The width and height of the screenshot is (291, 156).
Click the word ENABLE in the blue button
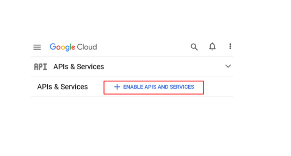pyautogui.click(x=133, y=87)
